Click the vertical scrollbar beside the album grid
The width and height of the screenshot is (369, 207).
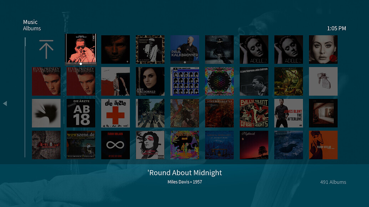click(x=25, y=97)
